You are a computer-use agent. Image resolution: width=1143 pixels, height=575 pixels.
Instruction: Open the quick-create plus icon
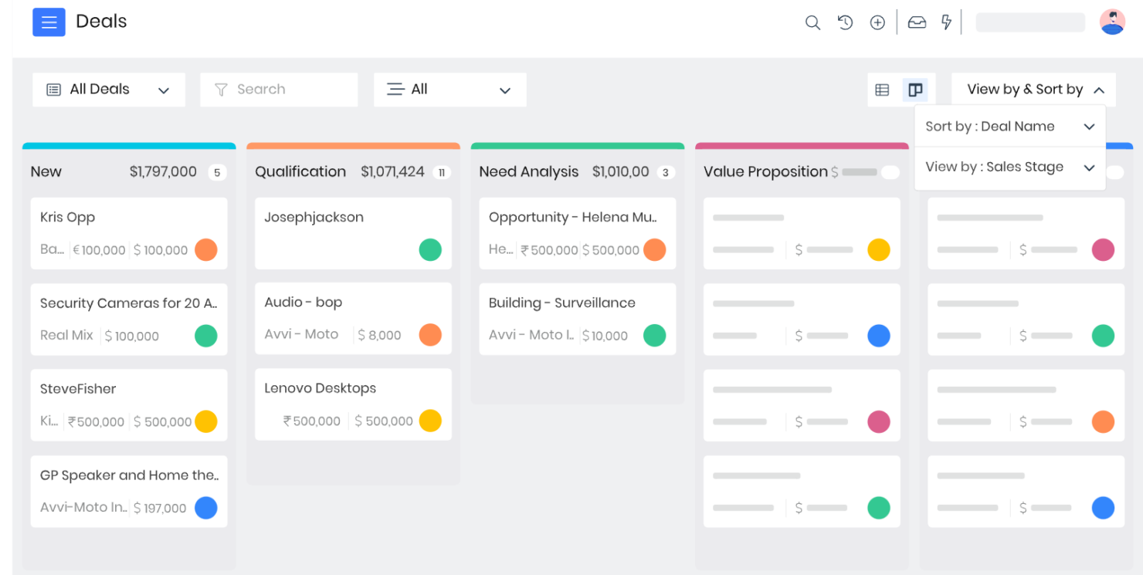[877, 22]
